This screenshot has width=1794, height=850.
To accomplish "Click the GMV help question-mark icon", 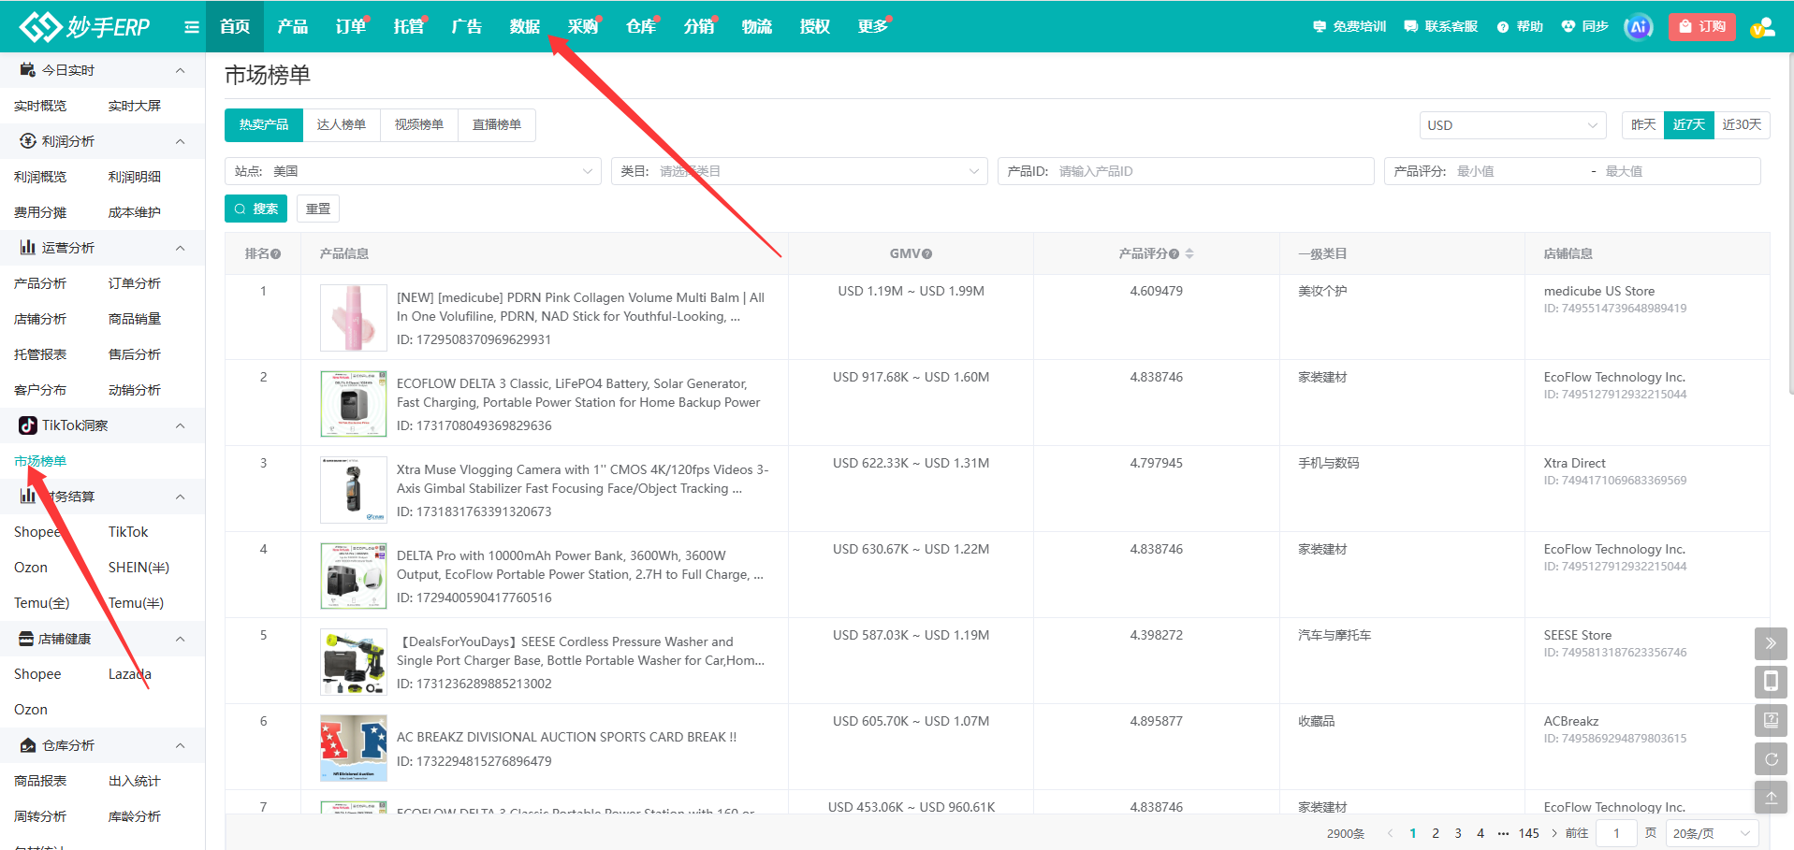I will [926, 254].
